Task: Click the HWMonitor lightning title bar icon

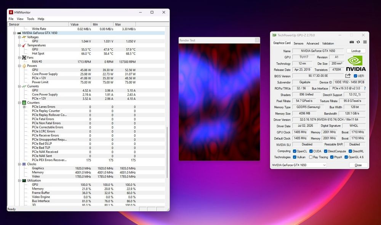Action: pos(11,12)
